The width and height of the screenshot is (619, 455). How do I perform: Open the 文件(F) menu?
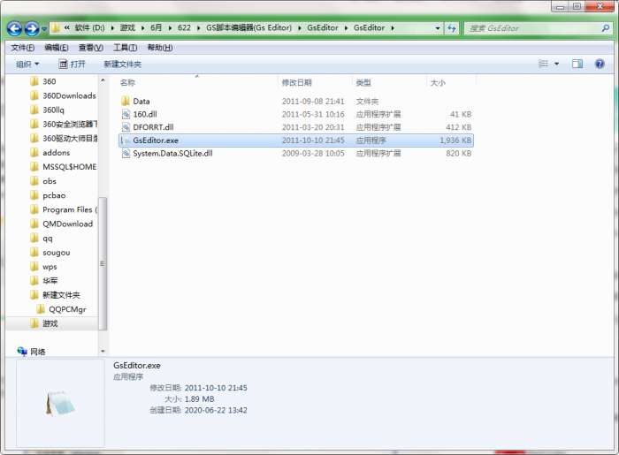pyautogui.click(x=22, y=48)
